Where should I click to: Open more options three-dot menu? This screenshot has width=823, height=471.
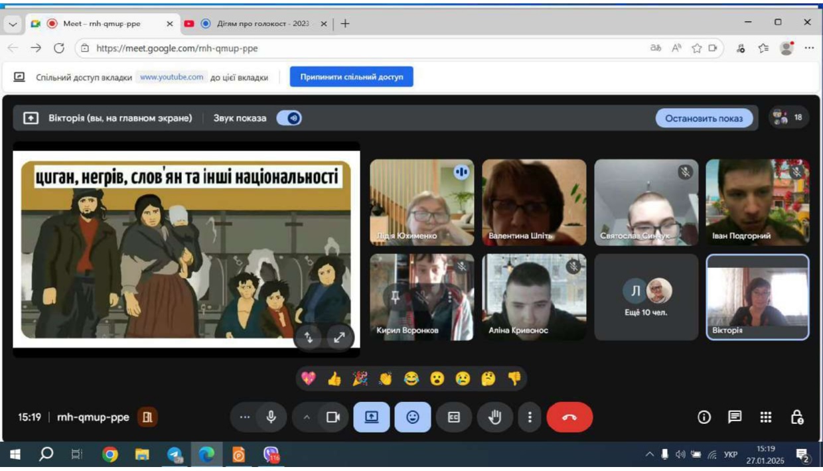pyautogui.click(x=530, y=417)
